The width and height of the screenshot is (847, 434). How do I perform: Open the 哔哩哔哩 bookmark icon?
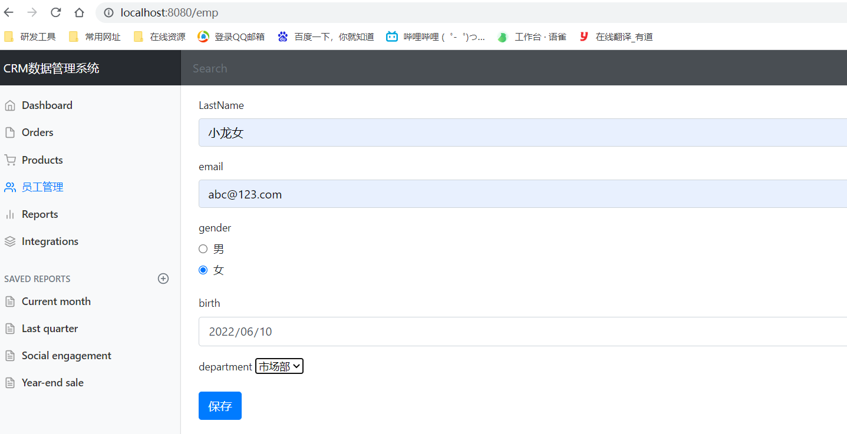point(392,36)
